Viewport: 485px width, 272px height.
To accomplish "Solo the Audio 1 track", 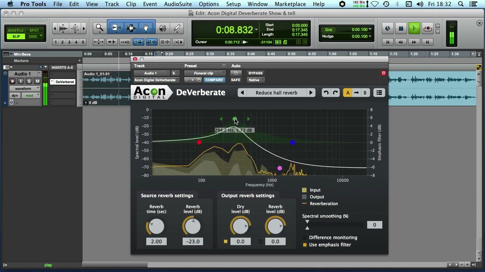I will point(29,81).
